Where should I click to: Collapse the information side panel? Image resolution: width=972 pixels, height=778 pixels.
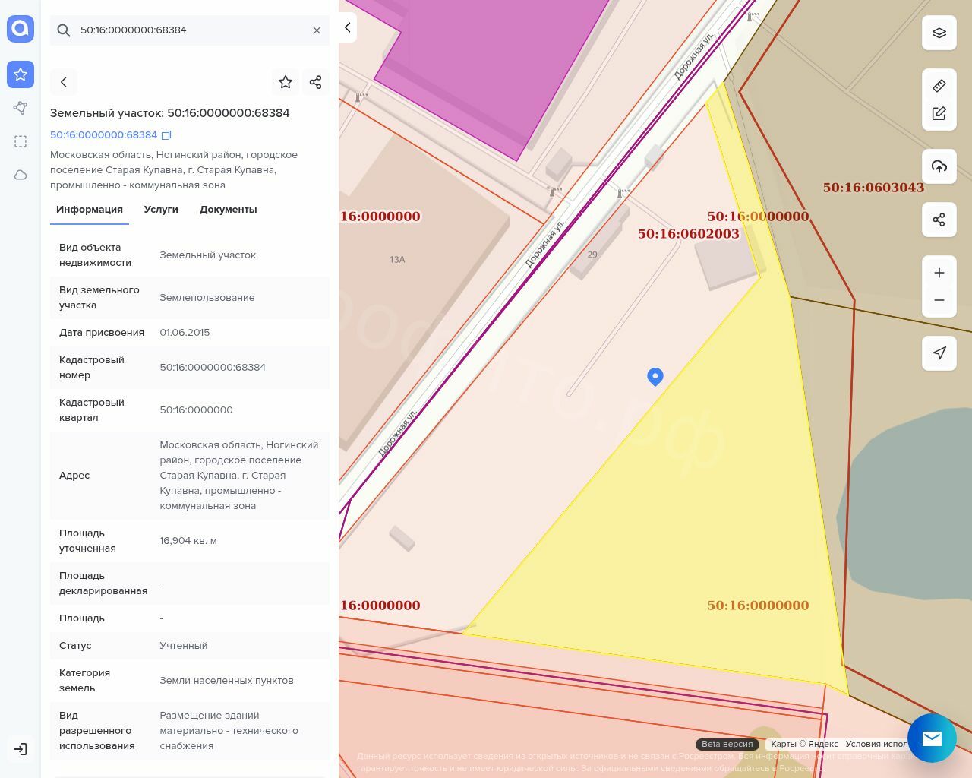348,28
